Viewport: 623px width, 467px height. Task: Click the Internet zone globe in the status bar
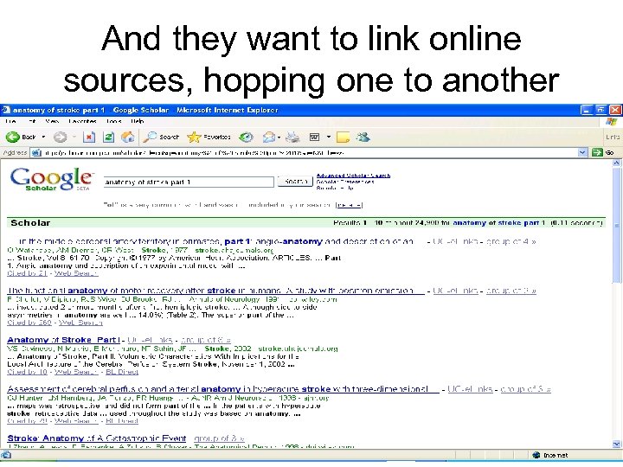(x=536, y=455)
